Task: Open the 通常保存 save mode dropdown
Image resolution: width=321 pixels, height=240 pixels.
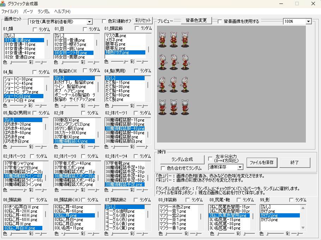Action: 240,167
